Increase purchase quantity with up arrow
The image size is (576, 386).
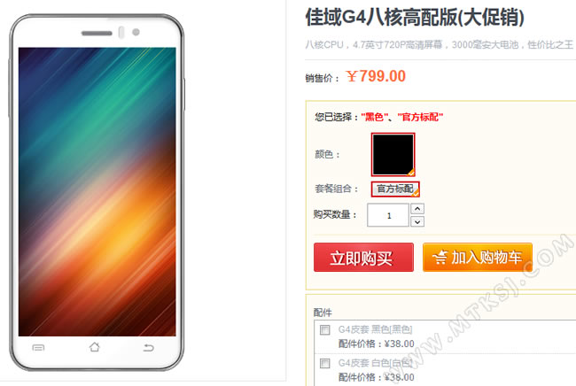(417, 209)
